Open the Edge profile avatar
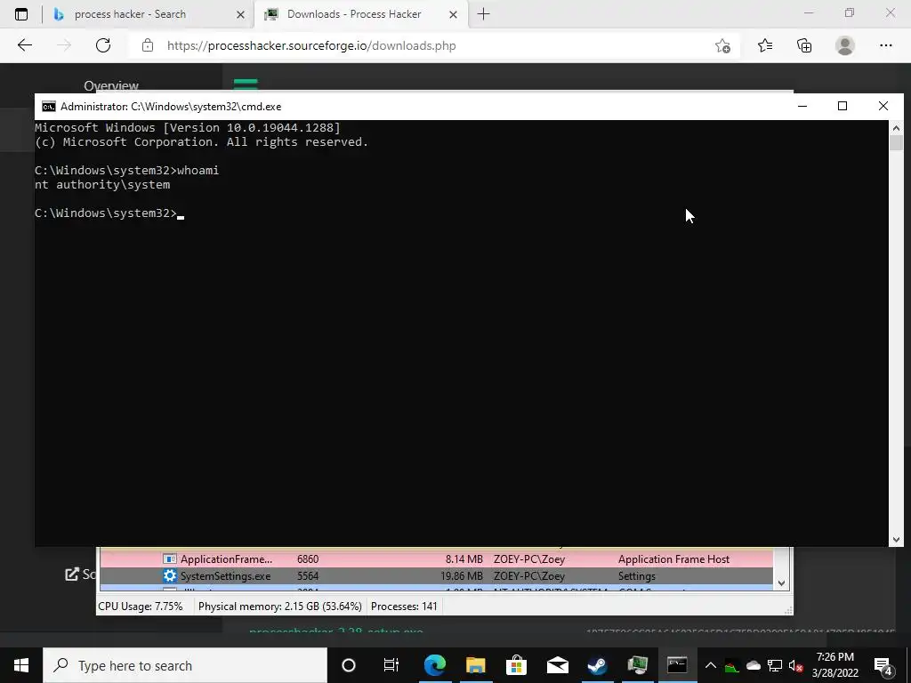Viewport: 911px width, 683px height. click(x=845, y=45)
